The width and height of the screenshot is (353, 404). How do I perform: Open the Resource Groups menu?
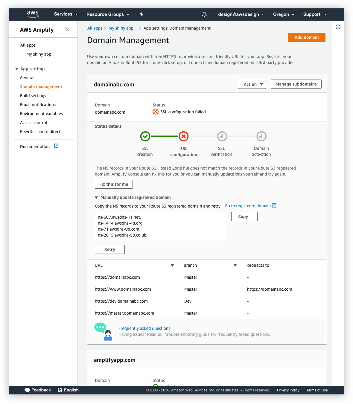coord(108,14)
